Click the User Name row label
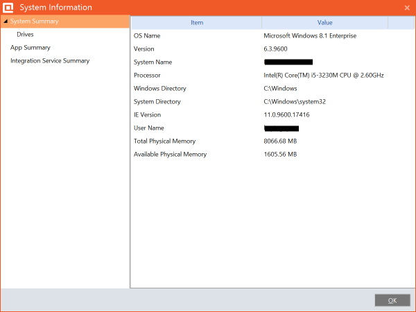Image resolution: width=416 pixels, height=312 pixels. click(149, 128)
